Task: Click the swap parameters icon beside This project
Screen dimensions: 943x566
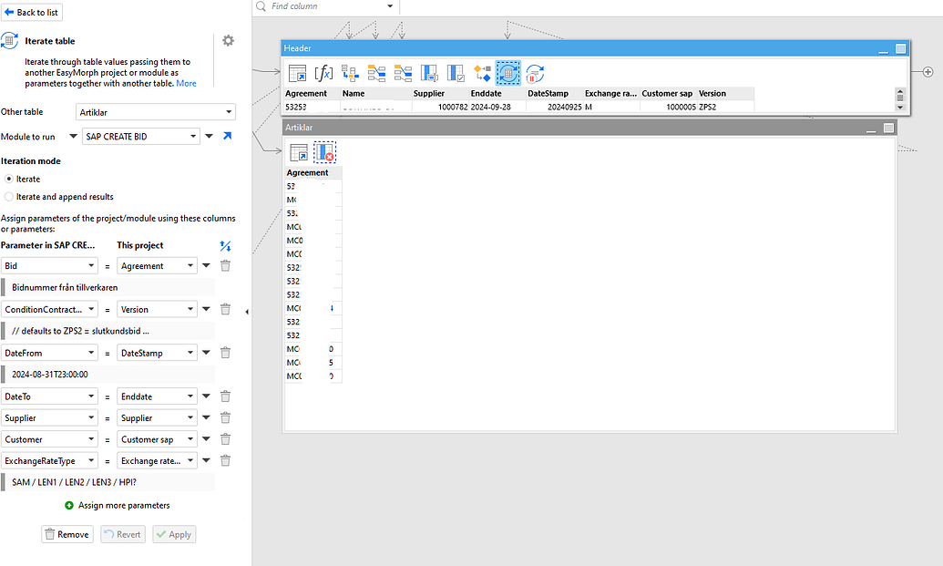Action: tap(225, 245)
